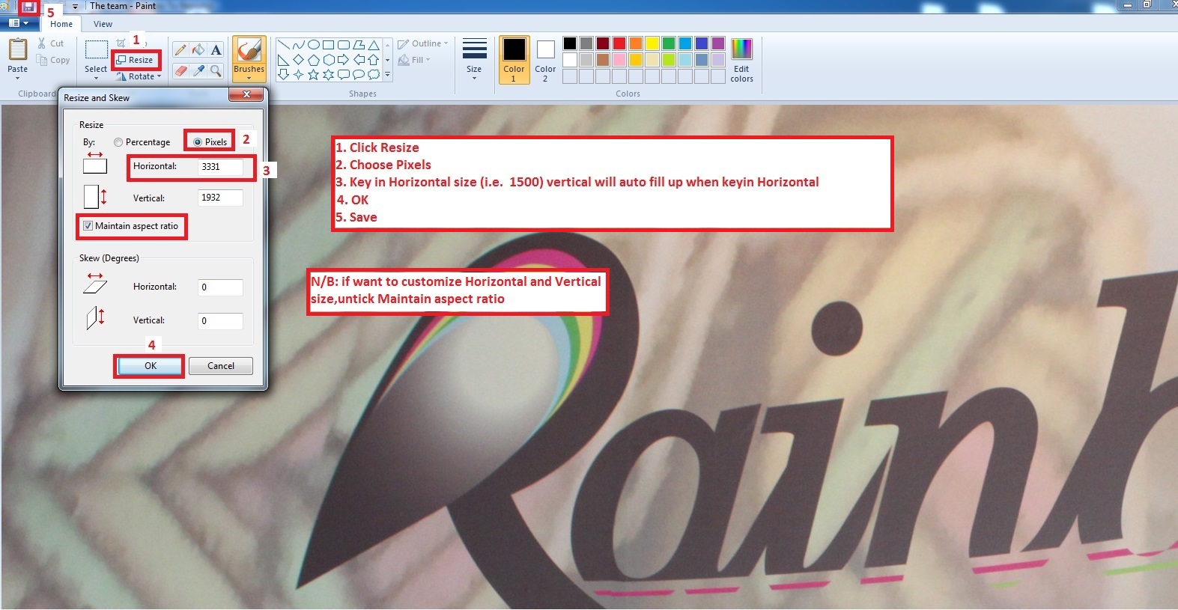Viewport: 1178px width, 610px height.
Task: Select the Pencil tool
Action: pos(180,50)
